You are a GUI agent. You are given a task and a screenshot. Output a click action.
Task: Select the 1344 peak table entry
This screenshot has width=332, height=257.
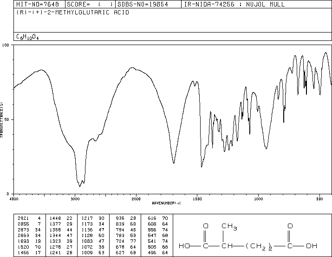click(61, 235)
